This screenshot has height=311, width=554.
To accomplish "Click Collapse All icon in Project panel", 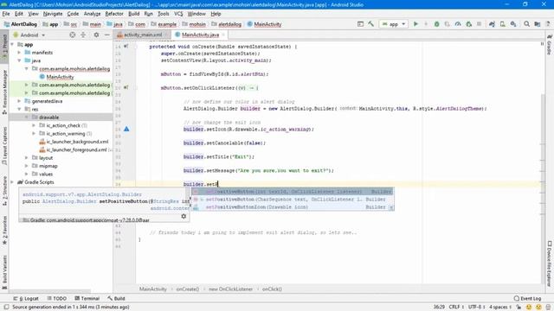I will click(x=83, y=35).
